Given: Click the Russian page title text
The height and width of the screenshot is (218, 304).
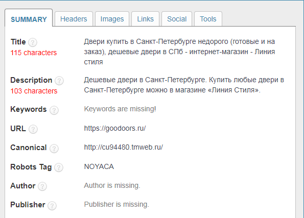Looking at the screenshot, I should (x=179, y=52).
